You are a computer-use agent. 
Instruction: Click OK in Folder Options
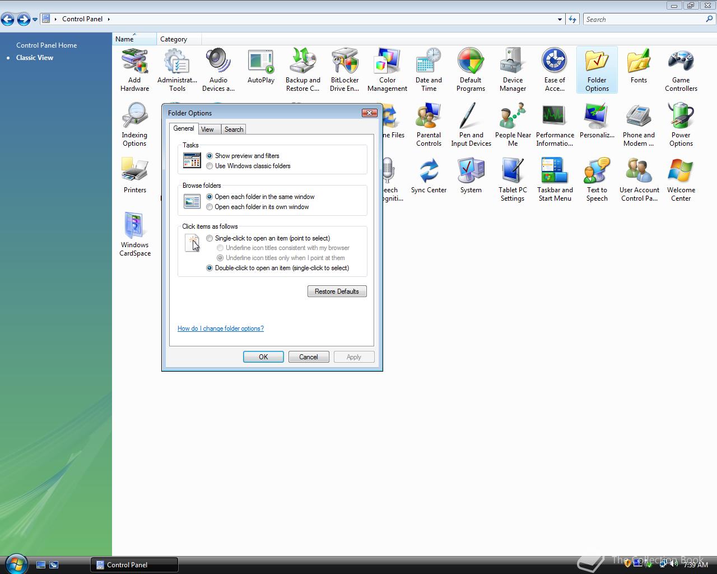[x=263, y=357]
